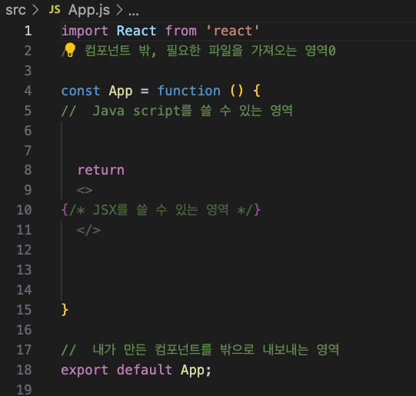Screen dimensions: 416x396
Task: Click the comment '컴포넌트 밖, 필요한 파일을 가져오는 영역0'
Action: 210,51
